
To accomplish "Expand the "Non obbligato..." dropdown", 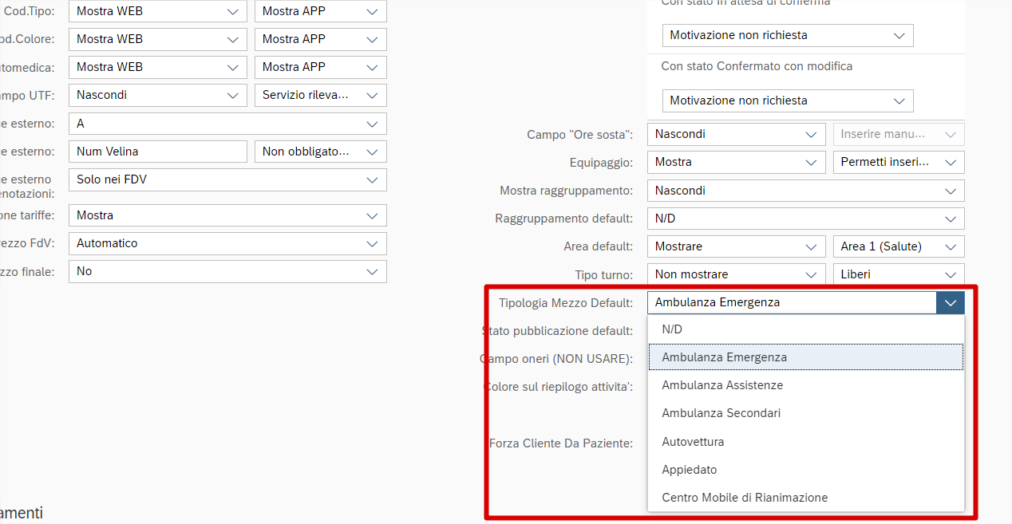I will click(x=320, y=152).
